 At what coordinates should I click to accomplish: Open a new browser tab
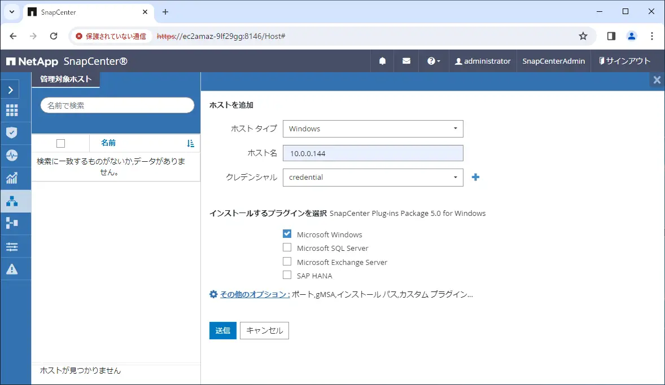[x=165, y=12]
